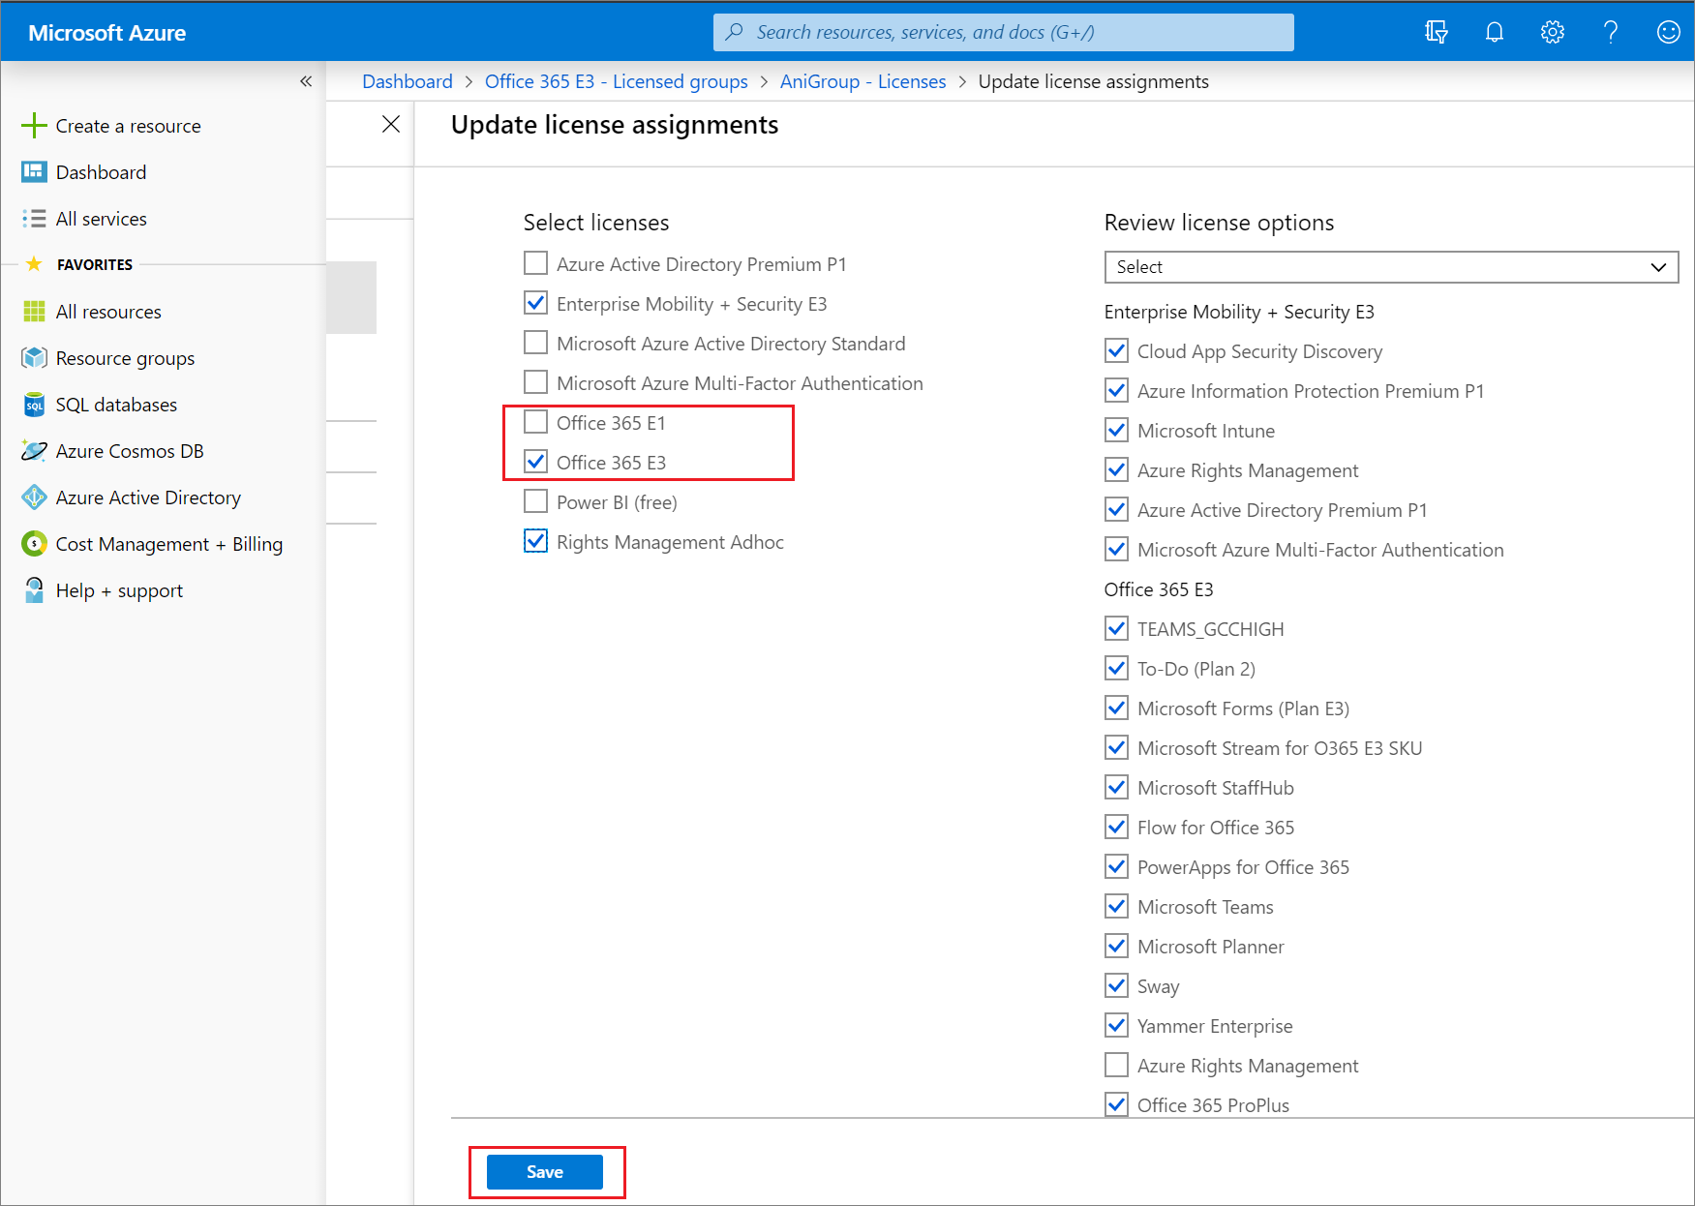Image resolution: width=1695 pixels, height=1206 pixels.
Task: Click the Dashboard icon in sidebar
Action: 34,172
